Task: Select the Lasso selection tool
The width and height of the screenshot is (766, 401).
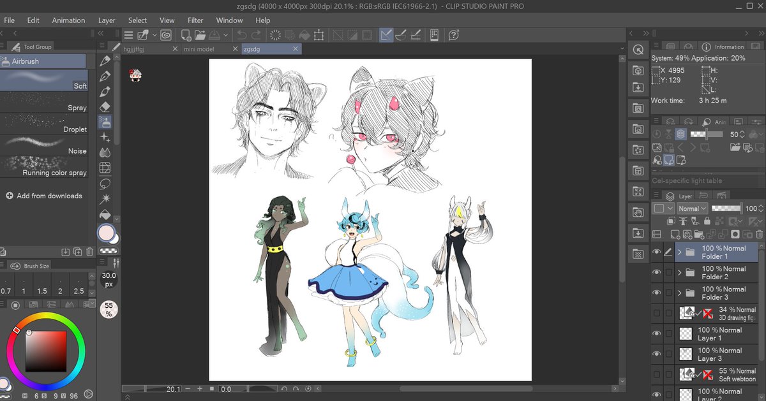Action: click(x=106, y=184)
